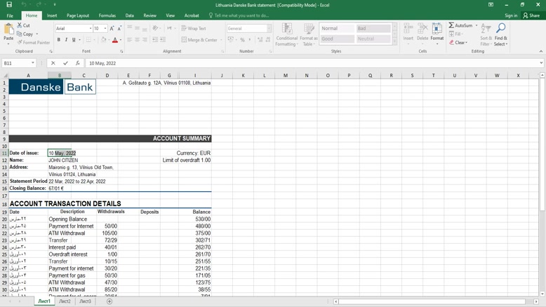
Task: Switch to the Formulas ribbon tab
Action: coord(107,15)
